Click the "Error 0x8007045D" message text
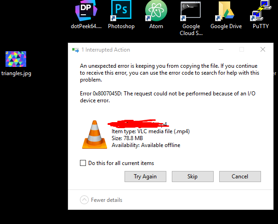Screen dimensions: 278x224 168,97
